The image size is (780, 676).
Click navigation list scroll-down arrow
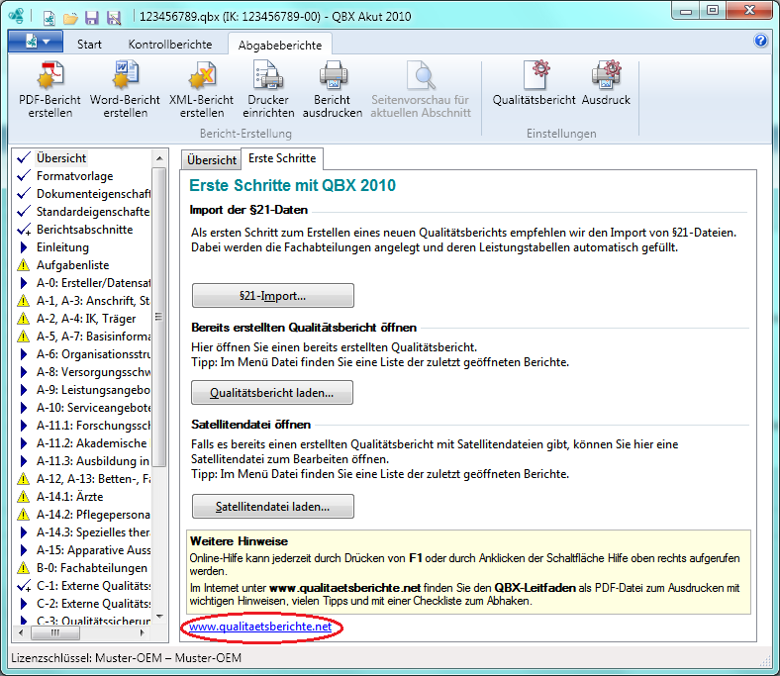tap(159, 617)
